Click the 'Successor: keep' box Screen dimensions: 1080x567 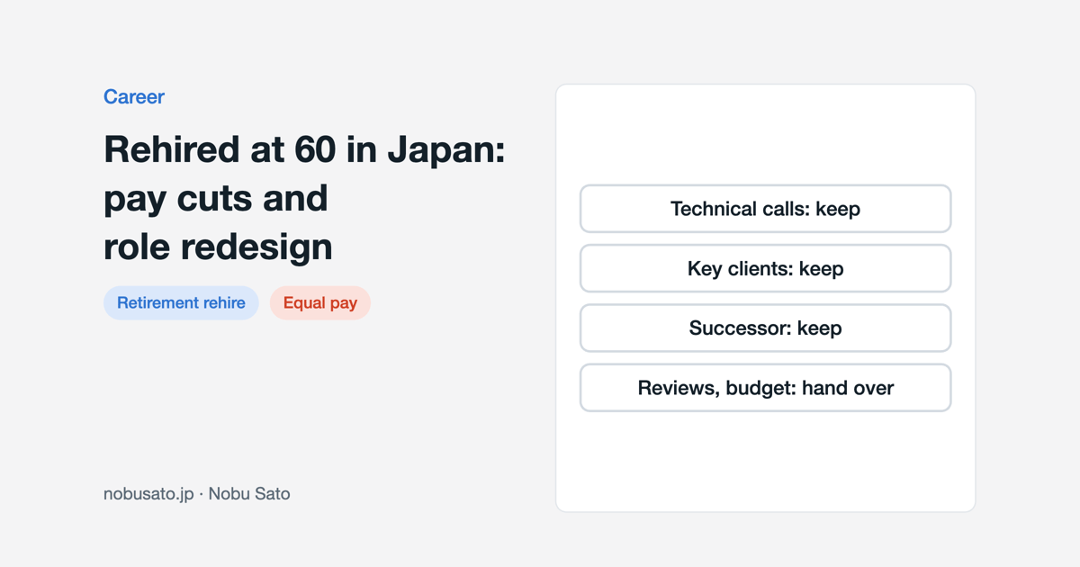765,328
